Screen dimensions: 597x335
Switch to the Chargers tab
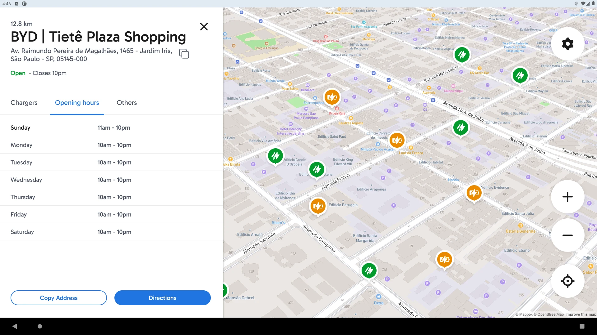[x=24, y=103]
